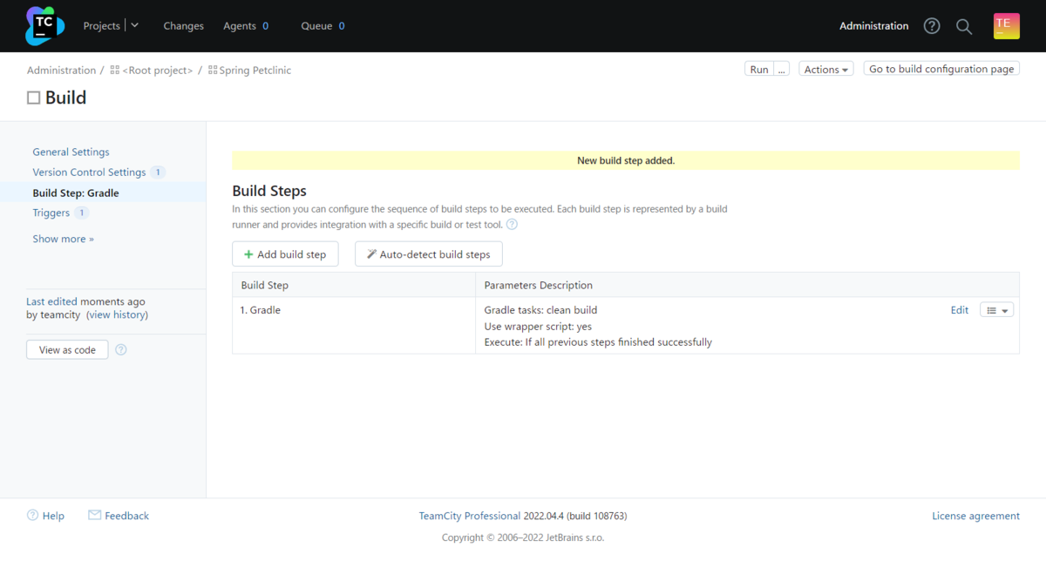Click the Spring Petclinic breadcrumb icon
The height and width of the screenshot is (588, 1046).
click(213, 71)
